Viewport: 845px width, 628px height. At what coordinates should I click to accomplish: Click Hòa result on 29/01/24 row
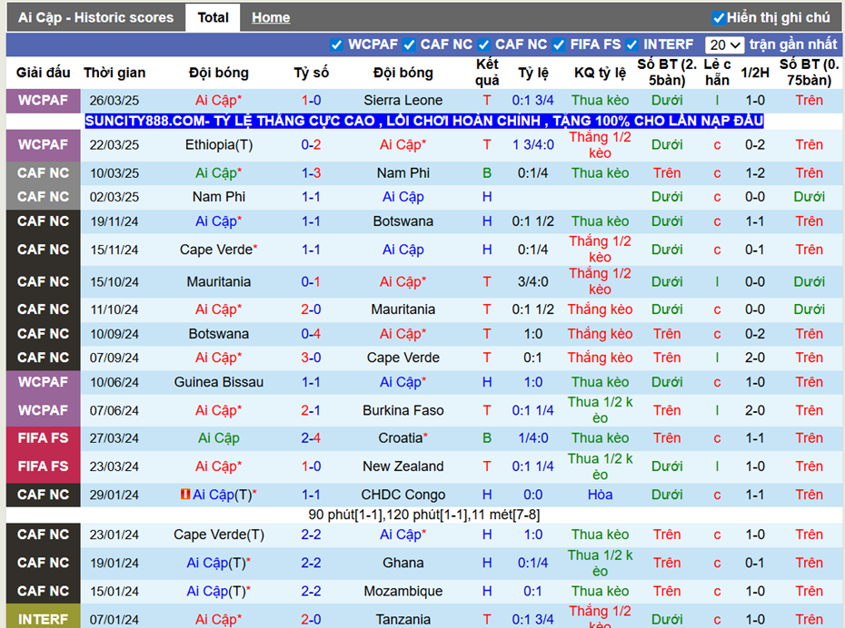click(x=600, y=495)
